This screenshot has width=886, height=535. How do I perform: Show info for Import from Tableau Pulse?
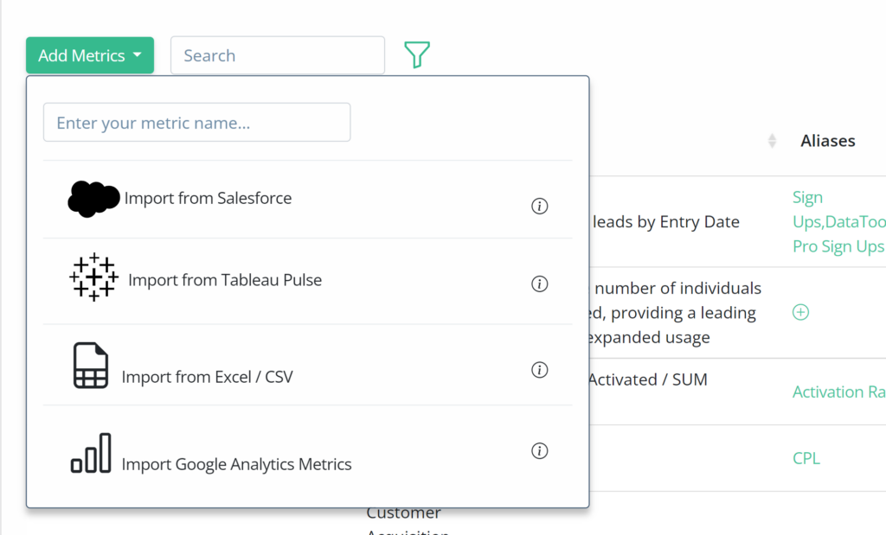pos(540,283)
